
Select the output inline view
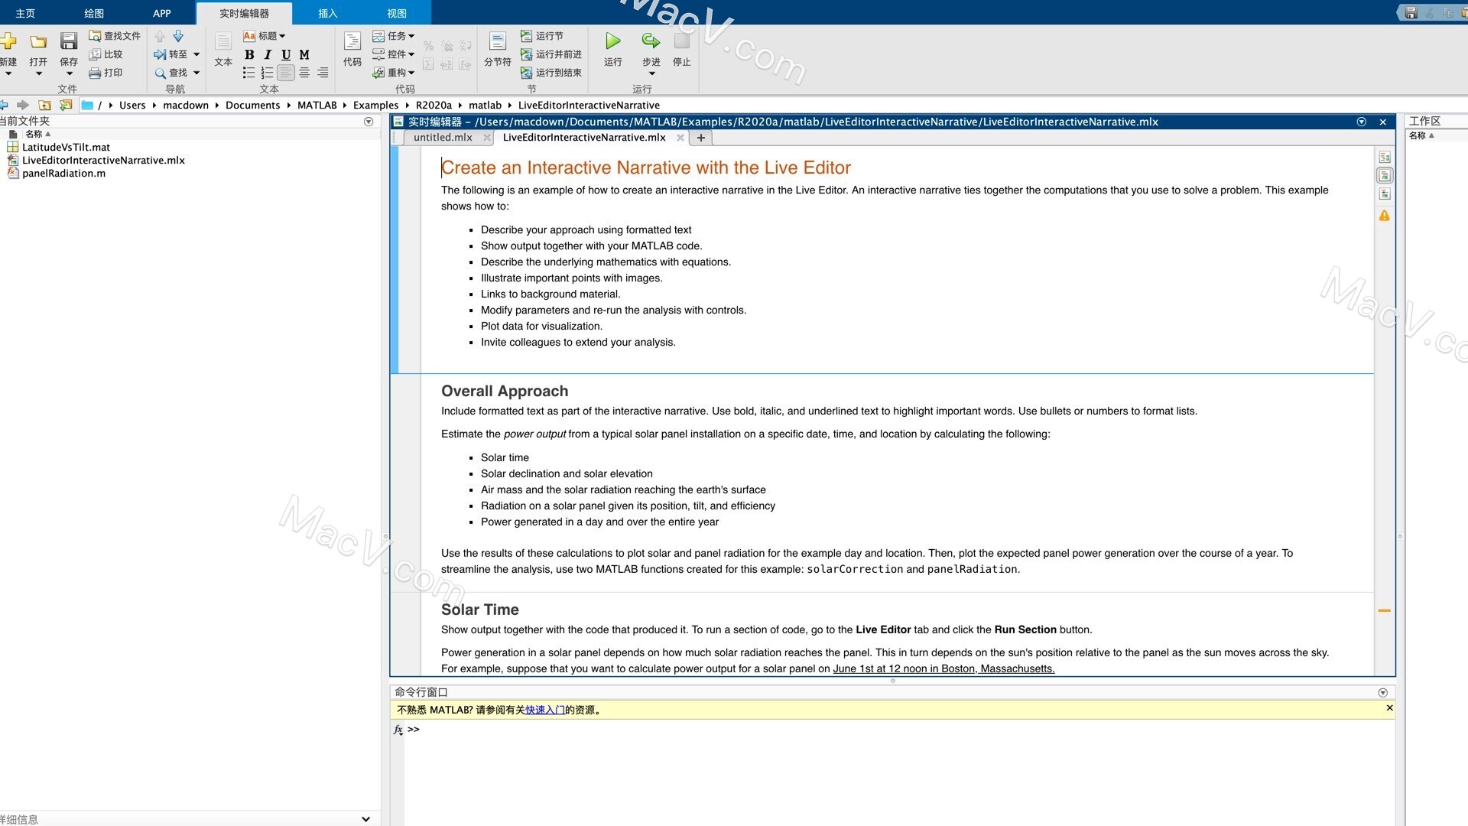tap(1385, 175)
